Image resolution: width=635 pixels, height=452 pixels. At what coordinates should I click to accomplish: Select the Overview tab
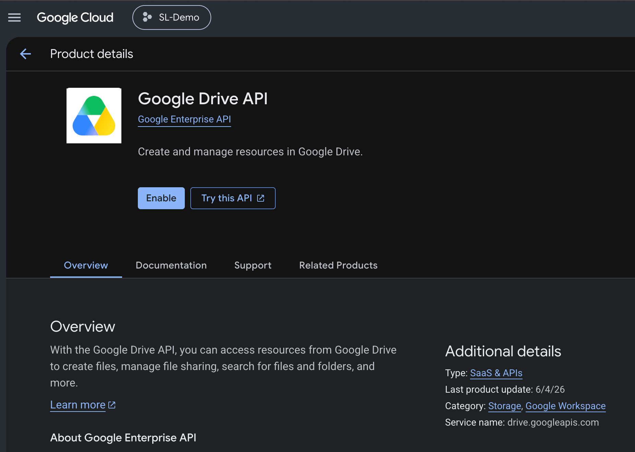pyautogui.click(x=86, y=265)
